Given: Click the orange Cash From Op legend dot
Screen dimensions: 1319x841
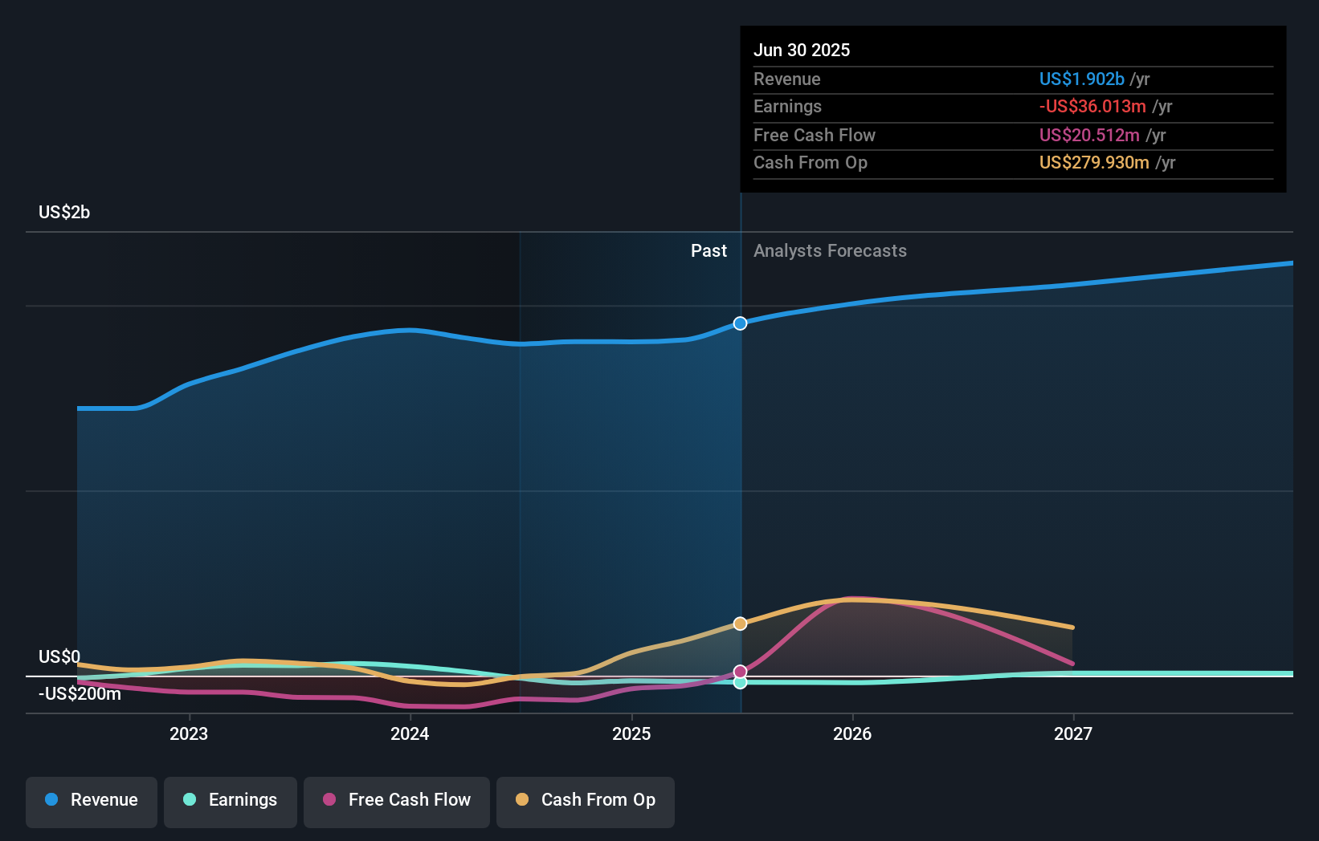Looking at the screenshot, I should coord(522,799).
